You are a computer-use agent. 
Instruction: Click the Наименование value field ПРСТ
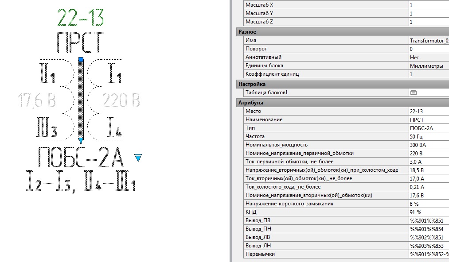(x=428, y=119)
